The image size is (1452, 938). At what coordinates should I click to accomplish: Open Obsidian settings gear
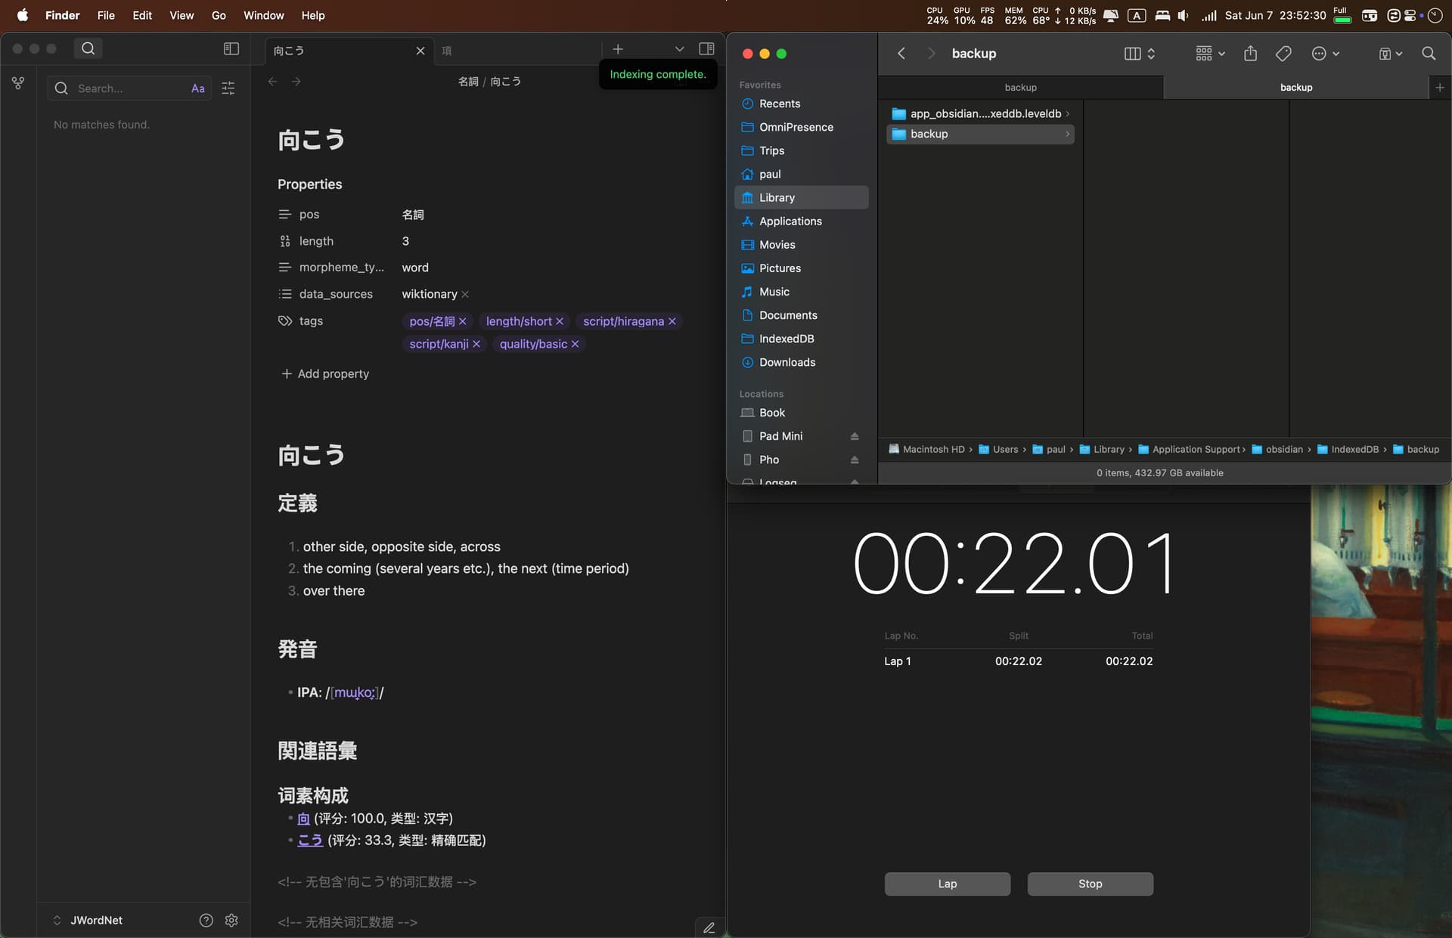pos(231,920)
